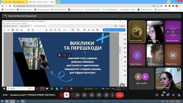
Task: Toggle the camera on or off
Action: coord(77,95)
